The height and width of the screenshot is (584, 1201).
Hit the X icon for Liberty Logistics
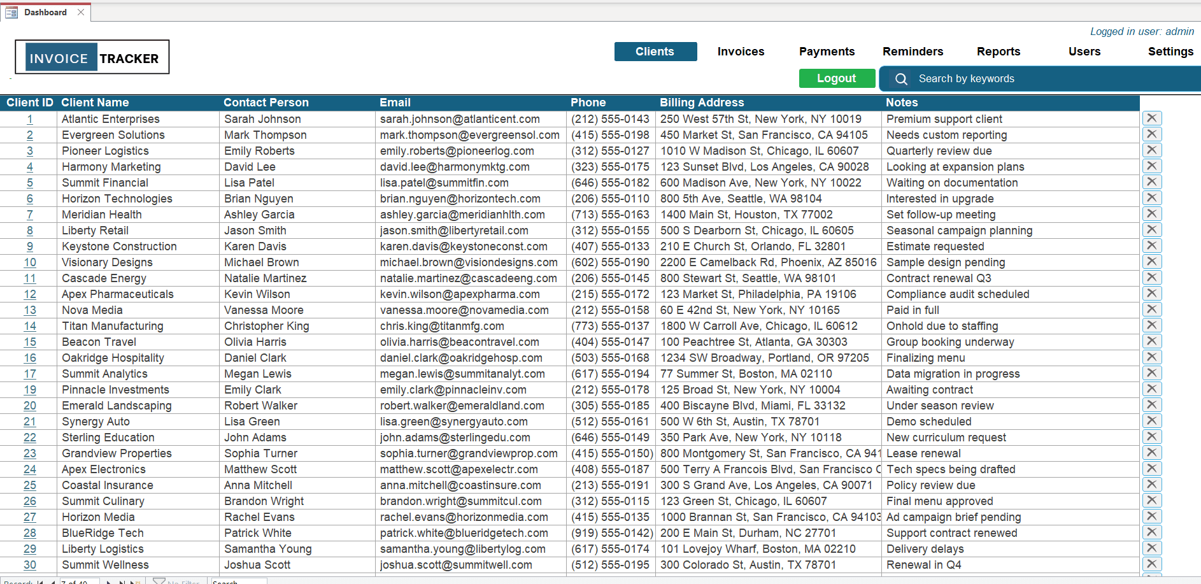click(1151, 548)
